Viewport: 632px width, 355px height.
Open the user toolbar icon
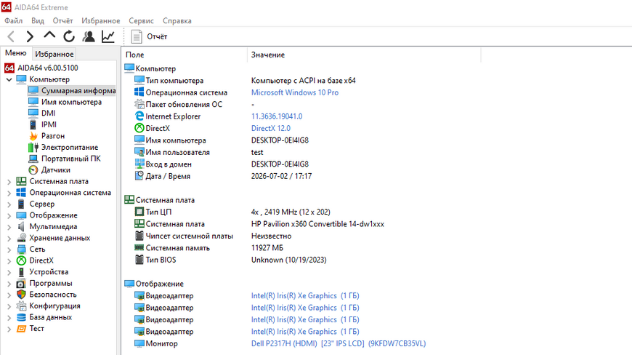[x=89, y=36]
